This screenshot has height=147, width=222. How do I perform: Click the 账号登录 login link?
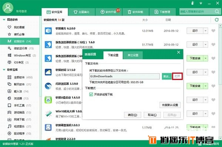21,11
